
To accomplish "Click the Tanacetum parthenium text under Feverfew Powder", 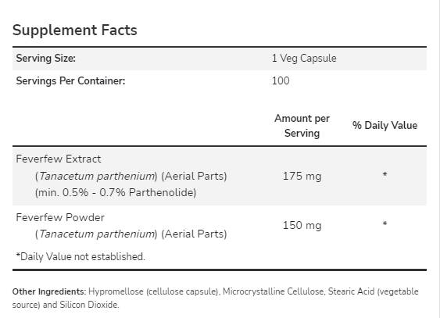I will [97, 234].
